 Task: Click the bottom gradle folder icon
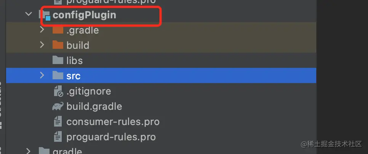44,151
